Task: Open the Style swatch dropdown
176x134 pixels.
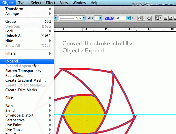Action: click(101, 18)
